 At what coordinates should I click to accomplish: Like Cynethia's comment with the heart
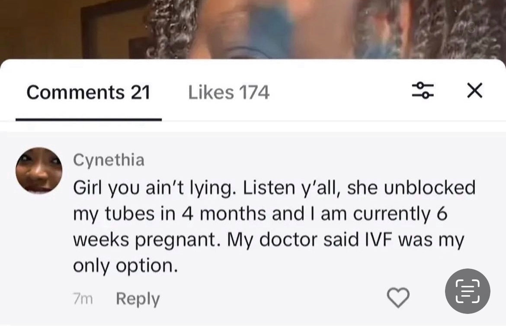click(x=398, y=297)
